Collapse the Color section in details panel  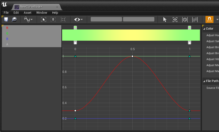pyautogui.click(x=204, y=29)
